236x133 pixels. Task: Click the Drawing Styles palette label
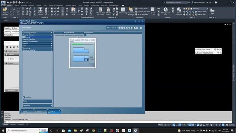click(10, 28)
